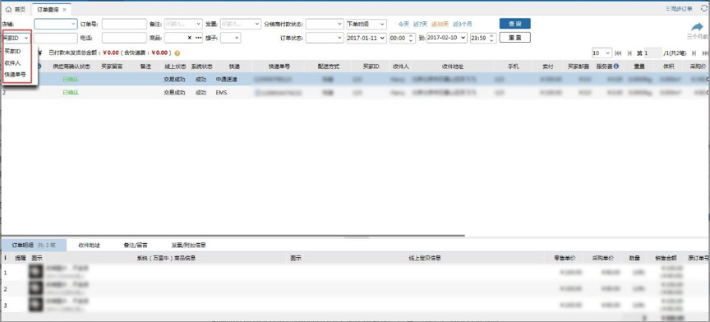Open the 分销商付款状态 dropdown
710x322 pixels.
325,24
